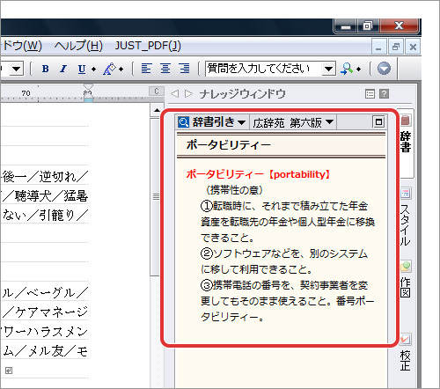Toggle italic formatting
The image size is (440, 389).
[x=63, y=69]
